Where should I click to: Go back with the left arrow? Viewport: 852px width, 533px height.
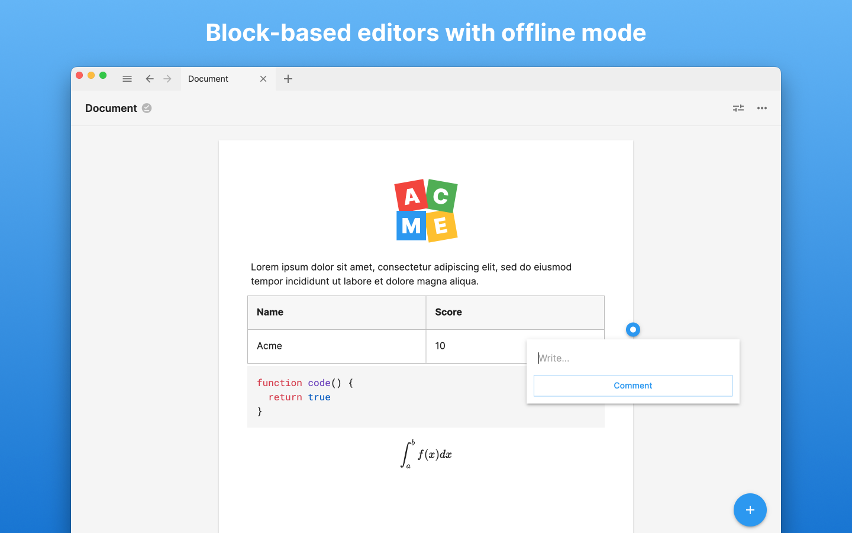[150, 79]
